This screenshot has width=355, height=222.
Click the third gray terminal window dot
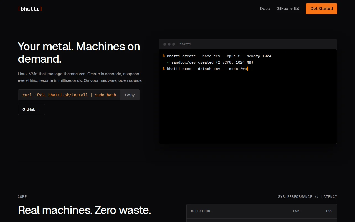pyautogui.click(x=174, y=44)
